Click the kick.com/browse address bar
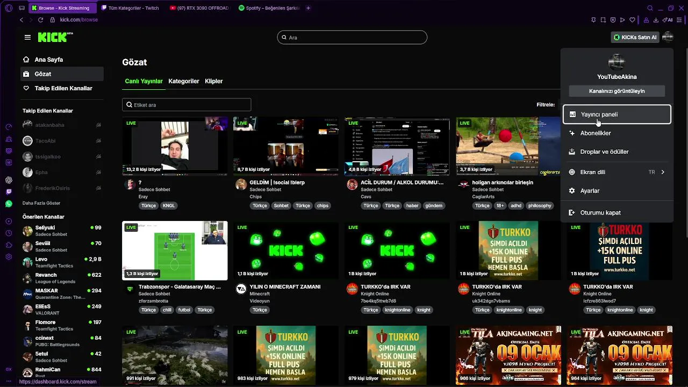 pos(78,20)
